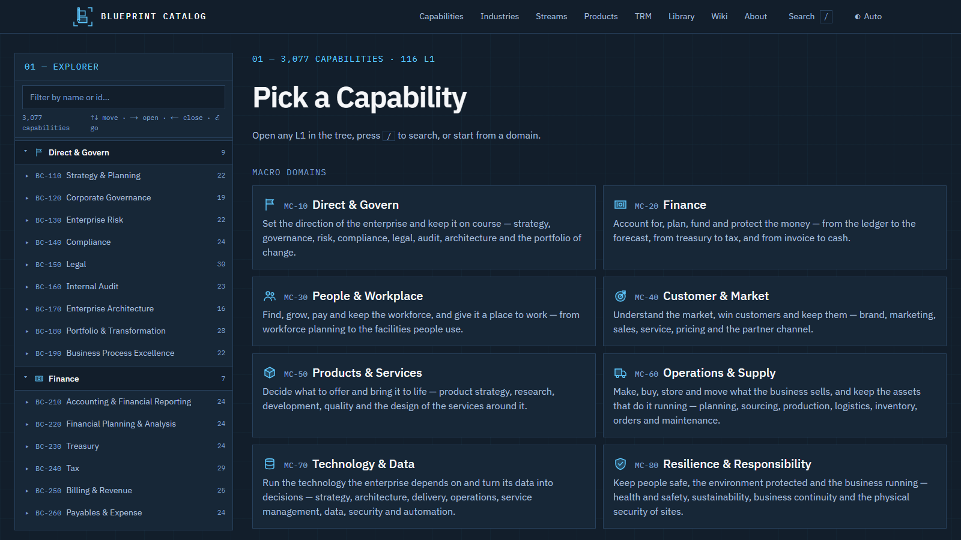Select BC-190 Business Process Excellence row

click(x=124, y=353)
